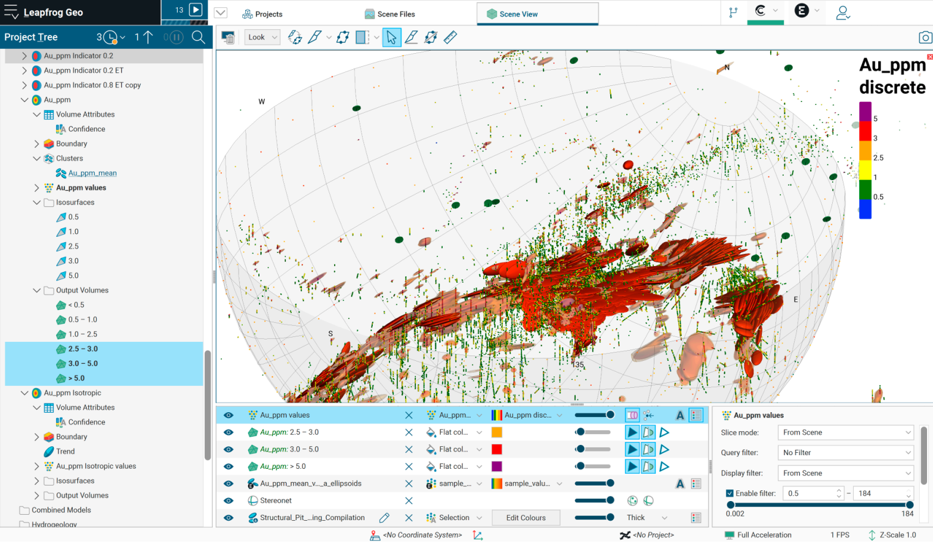This screenshot has height=544, width=933.
Task: Collapse the Isosurfaces folder
Action: point(36,203)
